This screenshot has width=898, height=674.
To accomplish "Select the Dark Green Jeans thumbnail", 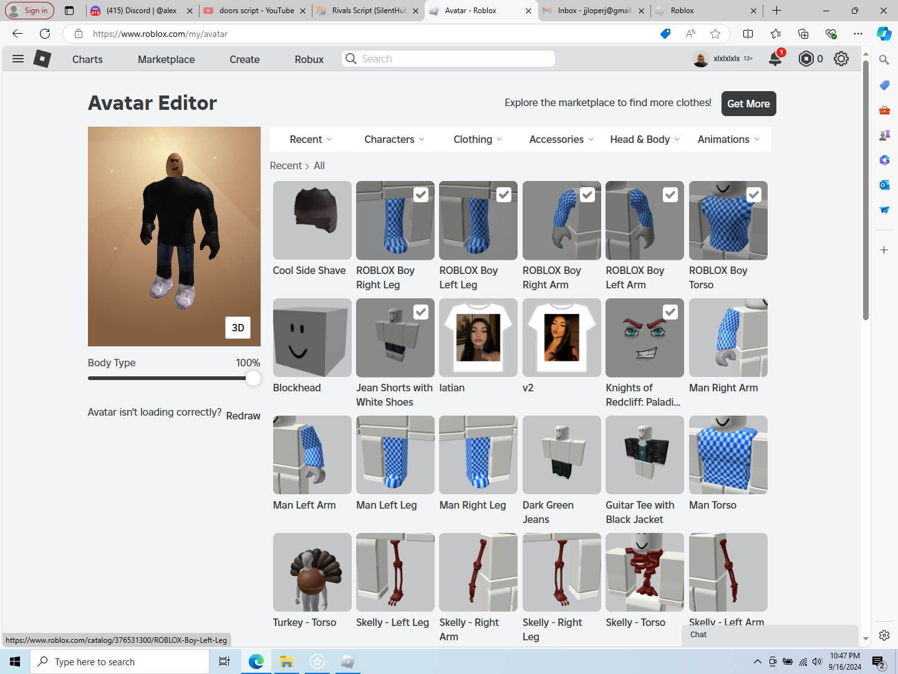I will click(x=562, y=455).
